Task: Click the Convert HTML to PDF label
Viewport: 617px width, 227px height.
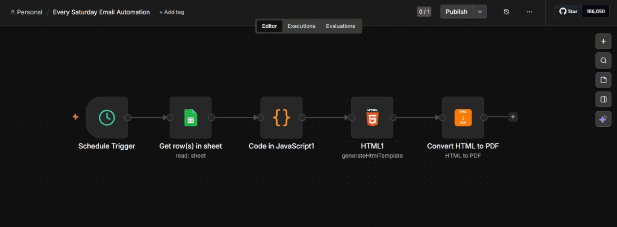Action: (x=463, y=146)
